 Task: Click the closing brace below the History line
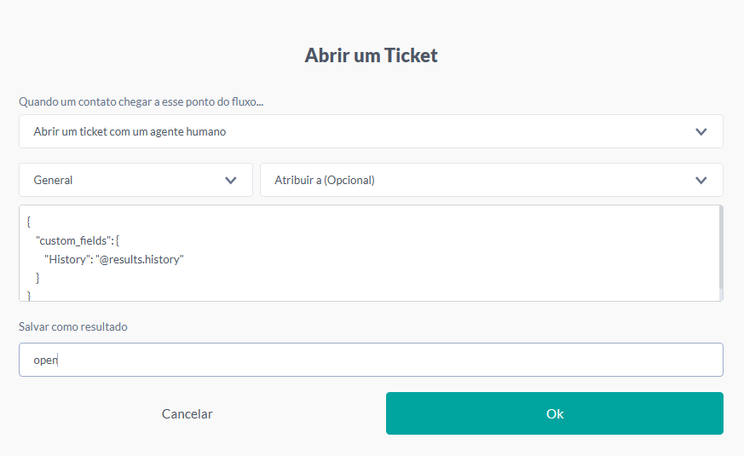coord(38,278)
